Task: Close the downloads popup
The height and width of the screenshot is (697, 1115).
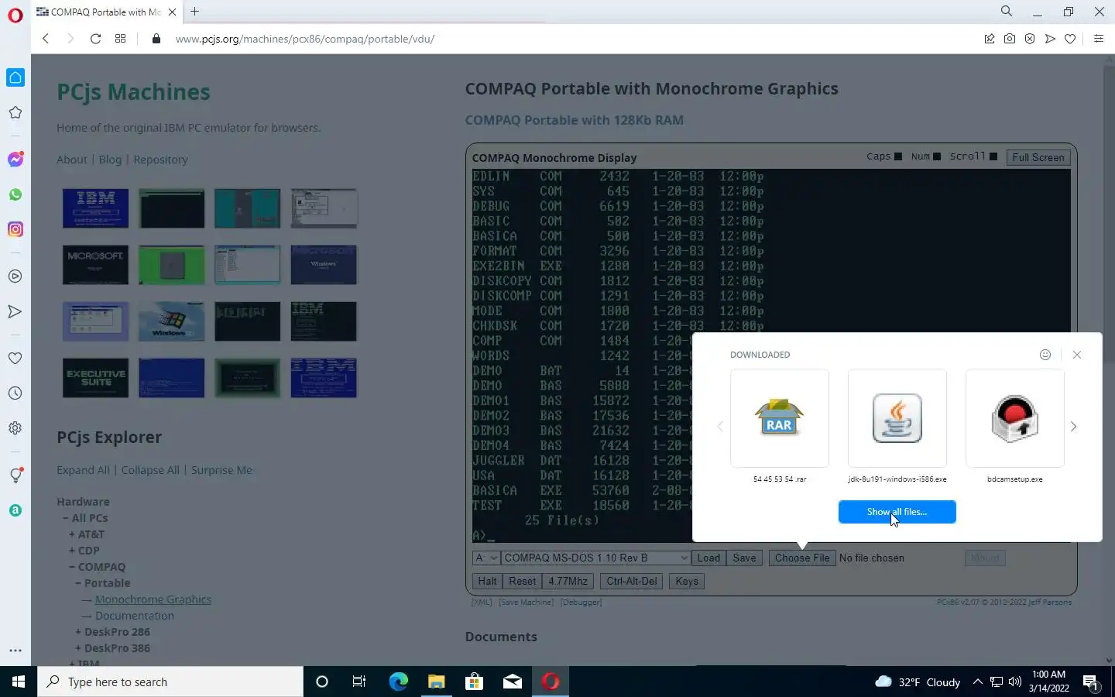Action: coord(1077,355)
